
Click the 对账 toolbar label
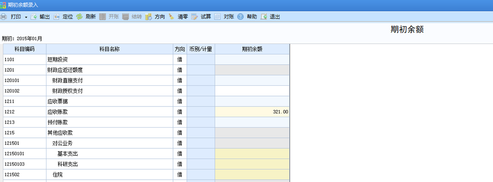click(x=229, y=17)
